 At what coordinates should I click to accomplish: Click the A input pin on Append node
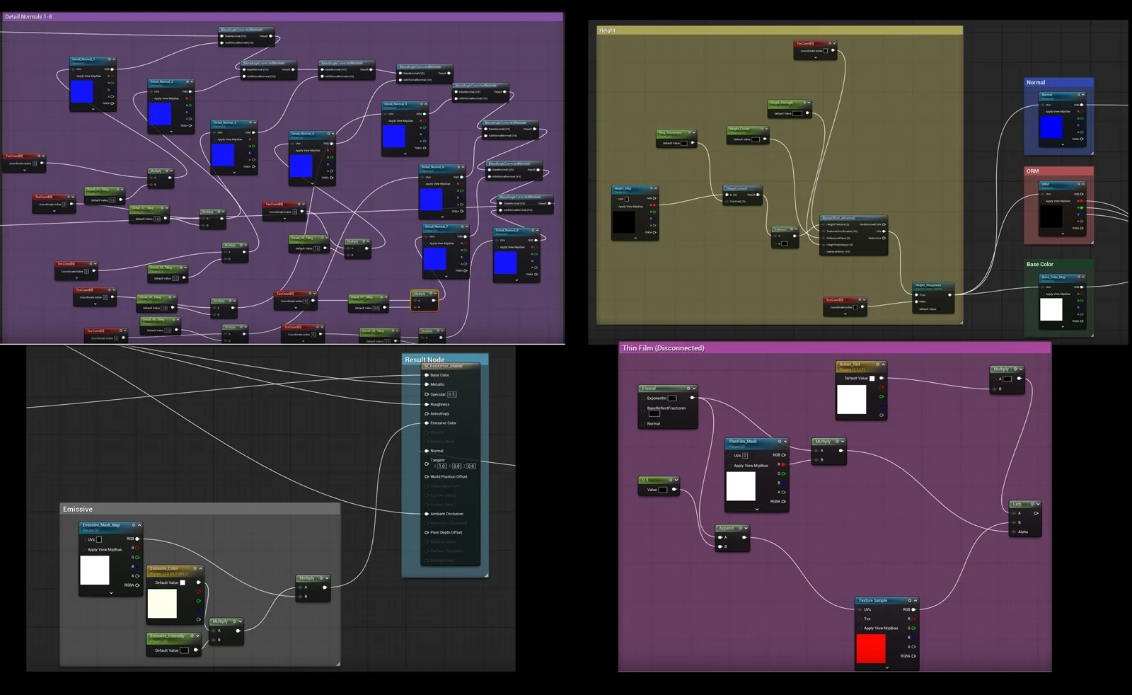[x=720, y=537]
